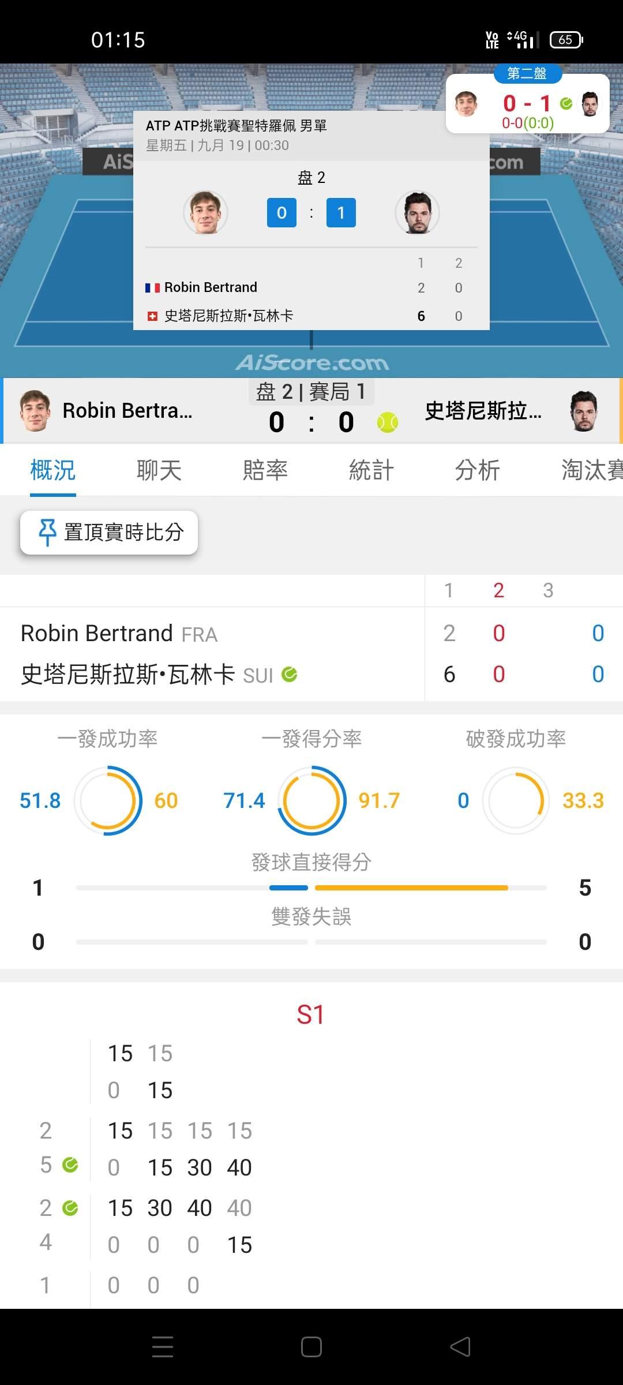Viewport: 623px width, 1385px height.
Task: Open 史塔尼斯拉斯·瓦林卡 player row
Action: click(212, 674)
